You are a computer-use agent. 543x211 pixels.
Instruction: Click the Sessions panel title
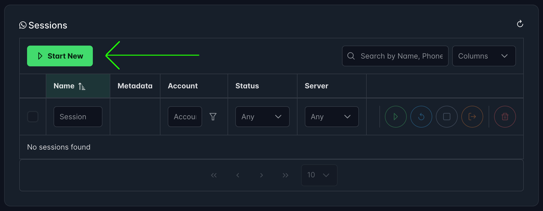point(48,25)
